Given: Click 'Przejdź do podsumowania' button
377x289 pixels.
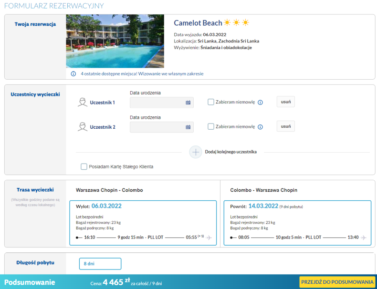Looking at the screenshot, I should pyautogui.click(x=337, y=282).
